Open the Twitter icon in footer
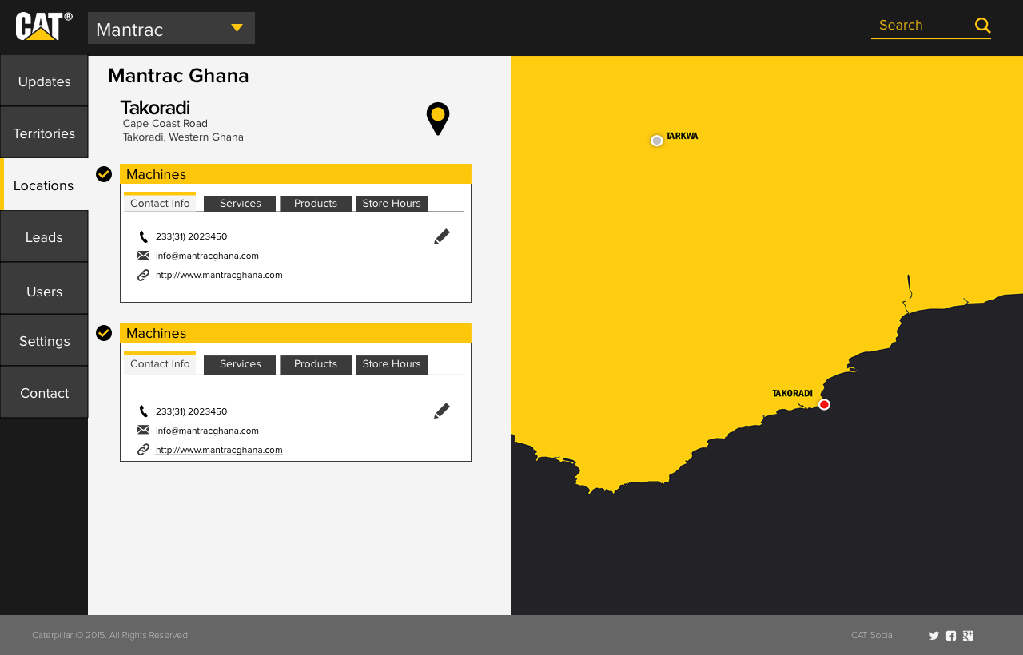The height and width of the screenshot is (655, 1023). (934, 636)
